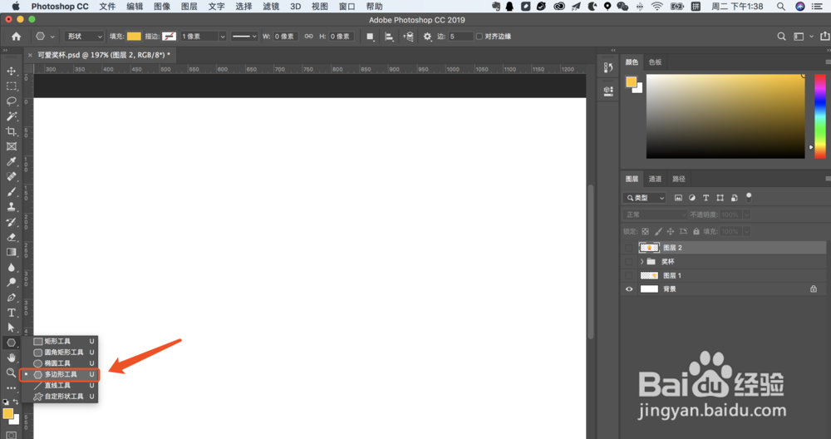Switch to the 路径 tab
The image size is (831, 439).
pos(679,179)
